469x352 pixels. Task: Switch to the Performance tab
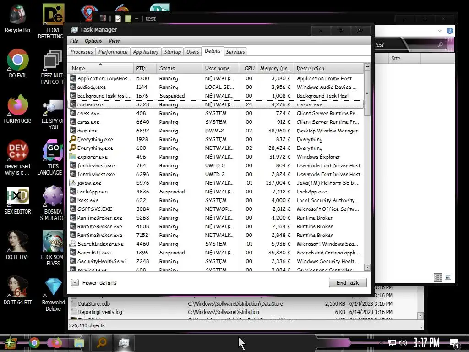[113, 52]
